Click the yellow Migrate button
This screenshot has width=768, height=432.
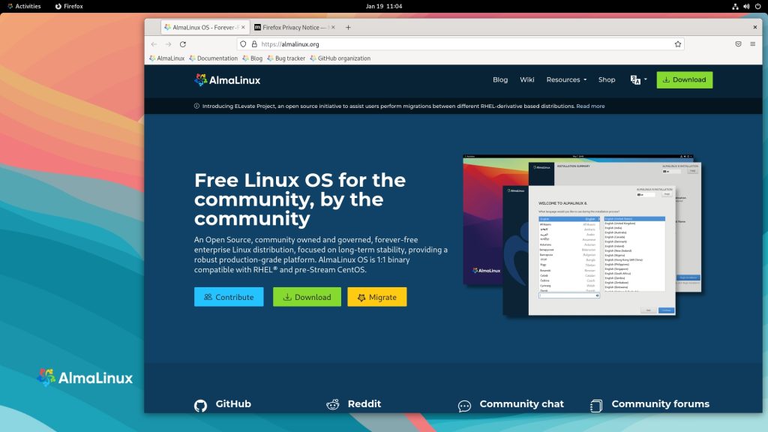377,297
